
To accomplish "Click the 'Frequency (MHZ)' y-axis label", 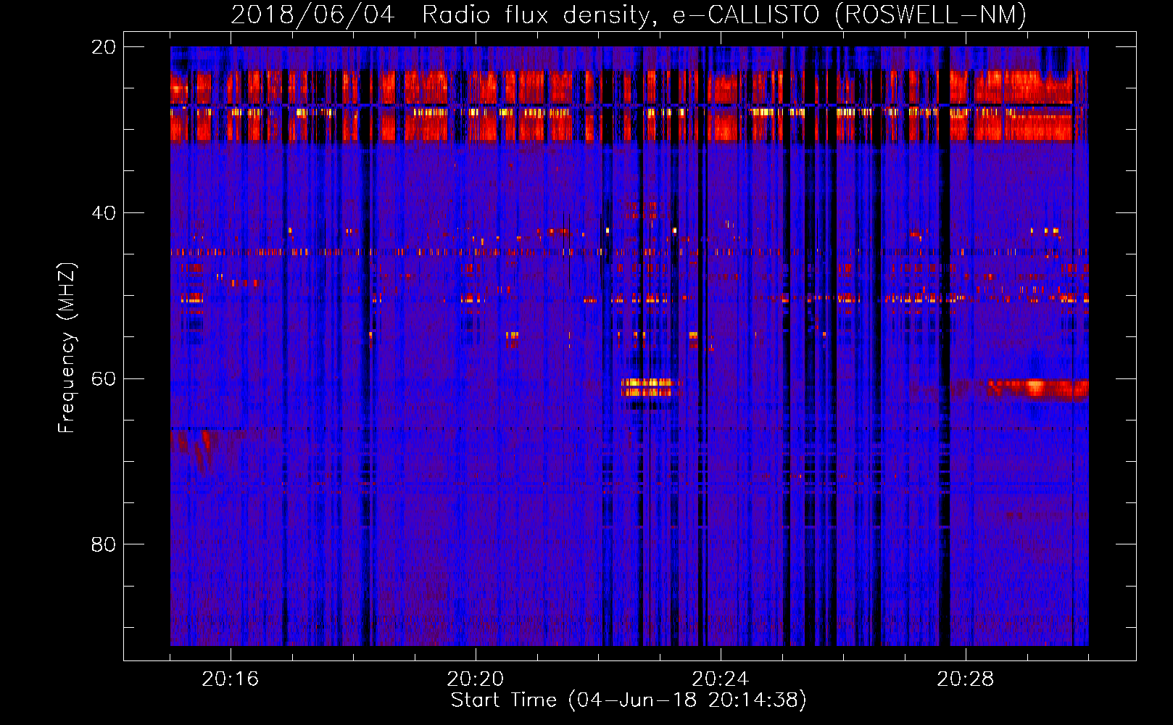I will click(67, 348).
